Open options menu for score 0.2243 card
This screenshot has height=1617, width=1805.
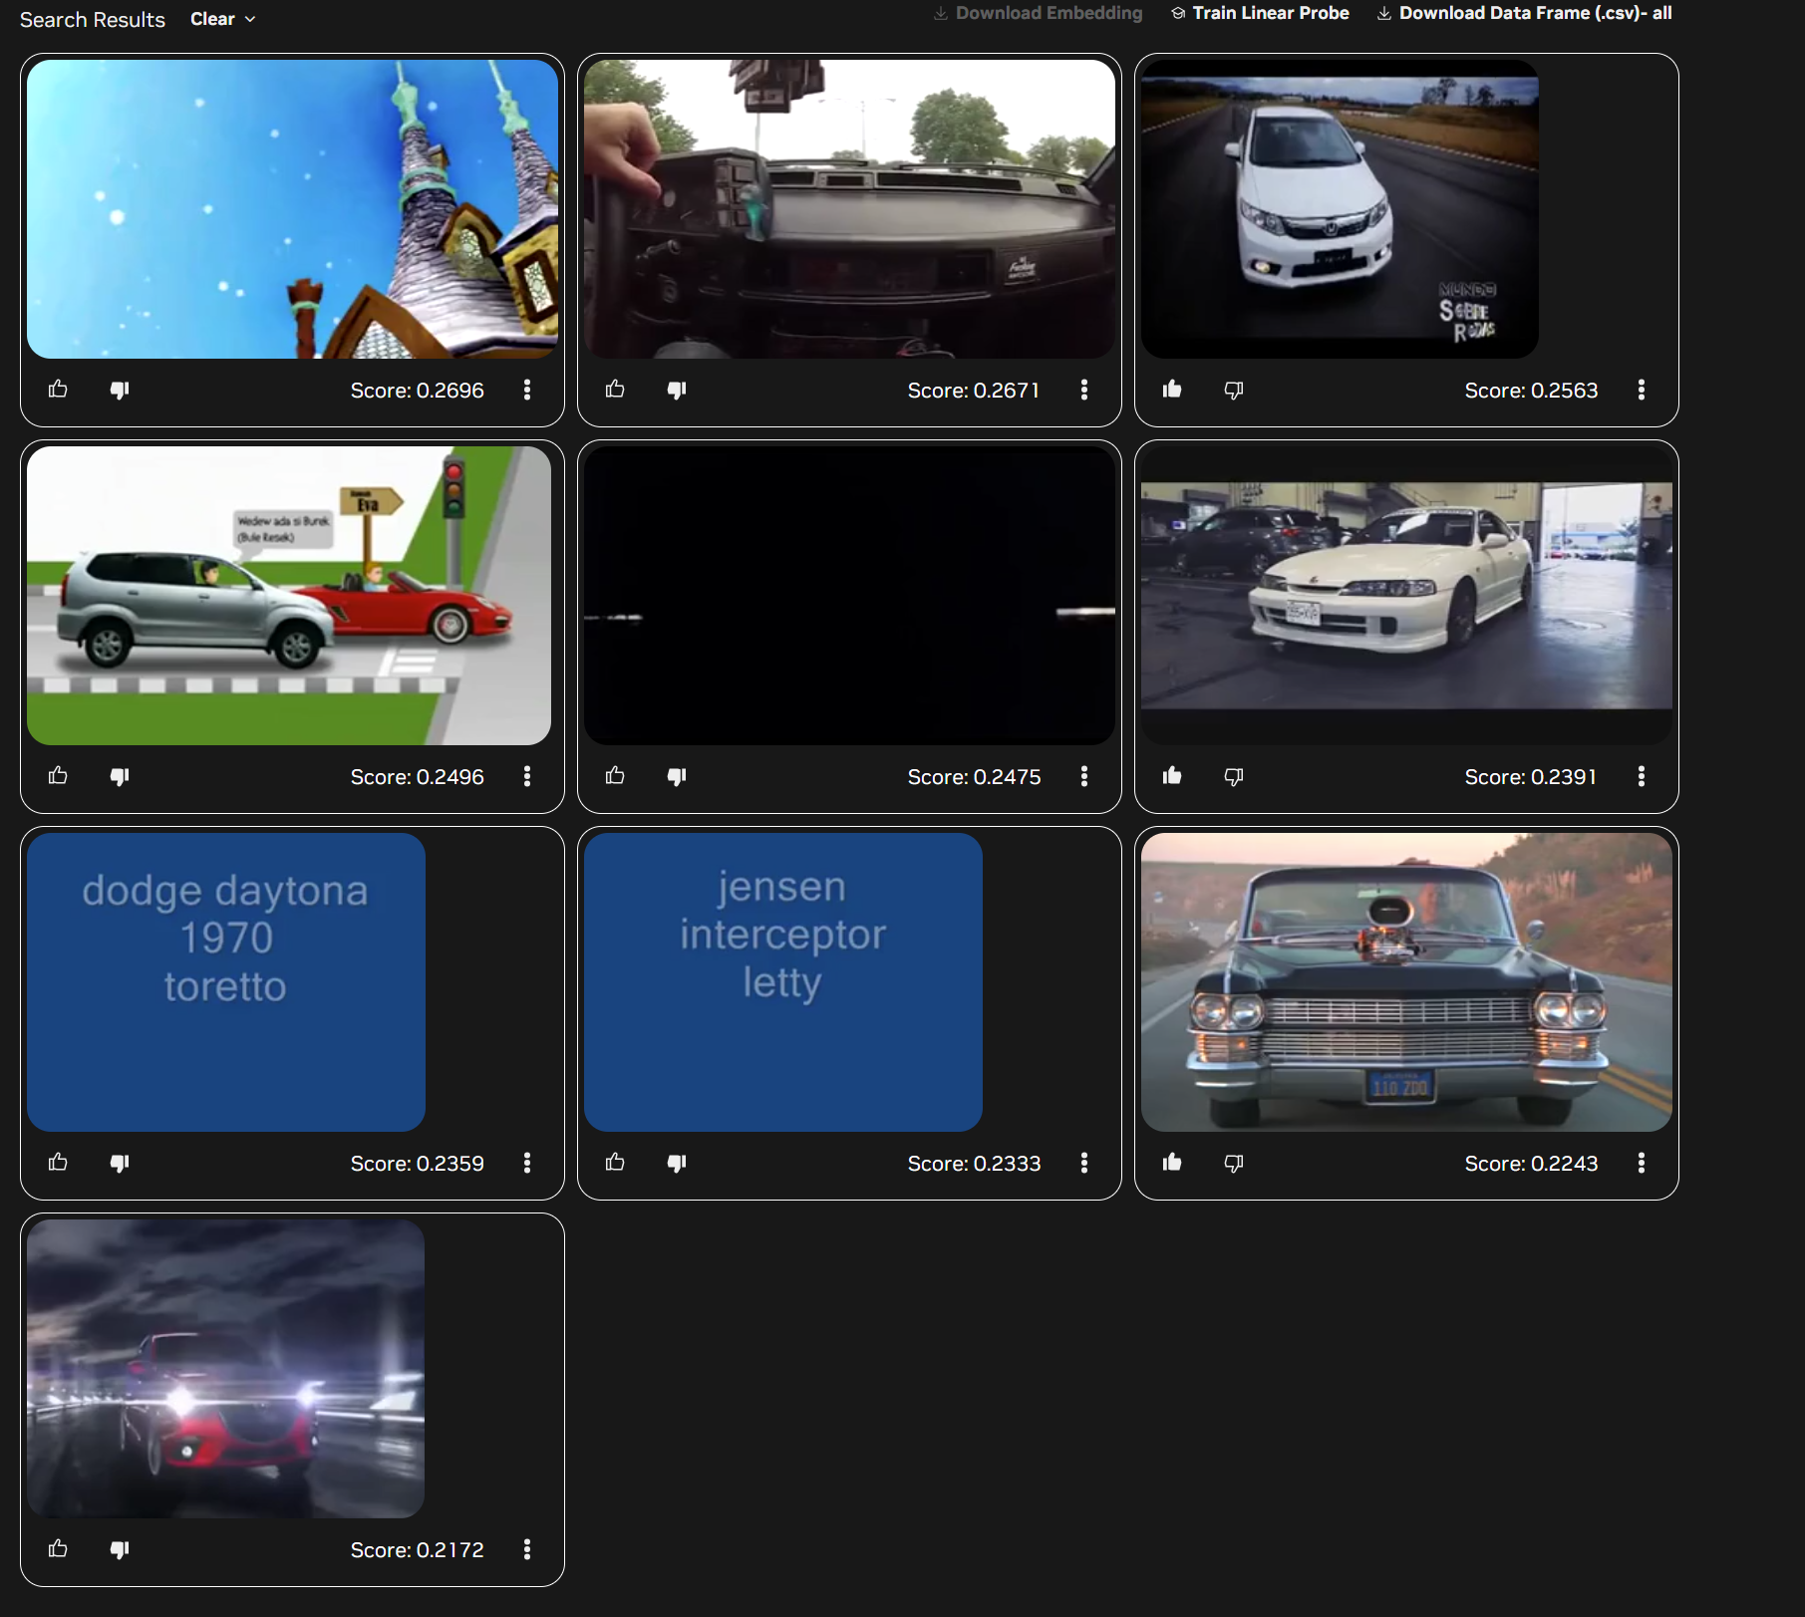[1641, 1163]
